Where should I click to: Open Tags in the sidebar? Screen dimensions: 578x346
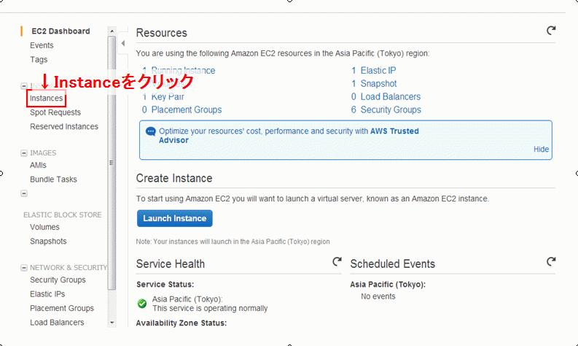click(x=39, y=59)
